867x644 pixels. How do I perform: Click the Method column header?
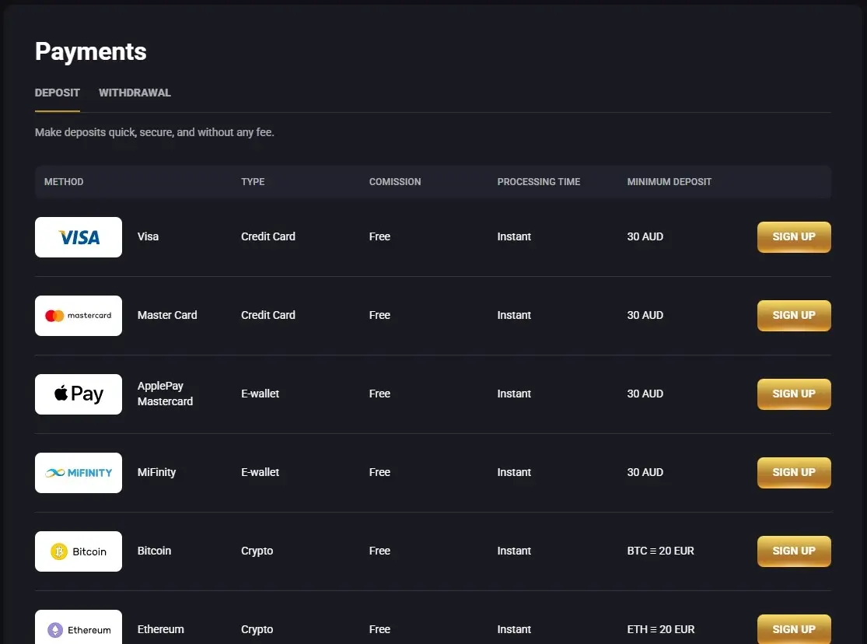(x=64, y=181)
